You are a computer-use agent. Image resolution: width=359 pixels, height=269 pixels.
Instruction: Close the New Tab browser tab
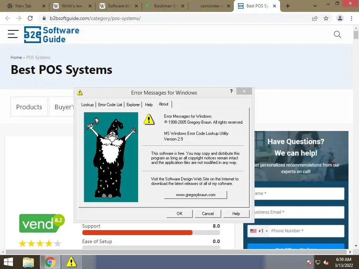pyautogui.click(x=44, y=6)
